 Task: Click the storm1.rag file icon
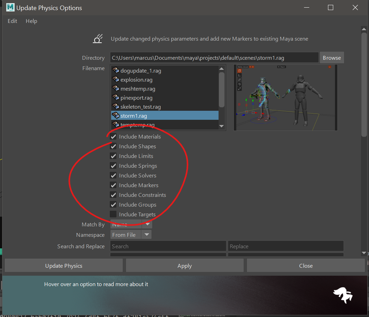(116, 116)
